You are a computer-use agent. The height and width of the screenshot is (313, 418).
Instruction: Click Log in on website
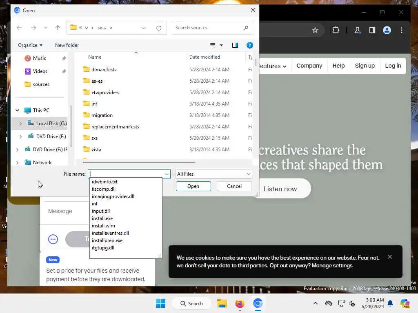point(393,66)
